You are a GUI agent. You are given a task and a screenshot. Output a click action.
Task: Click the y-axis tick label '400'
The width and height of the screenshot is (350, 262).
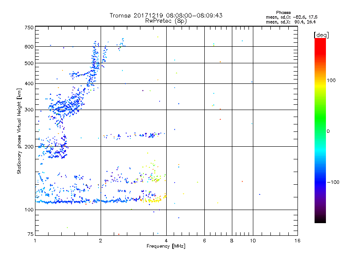click(29, 83)
